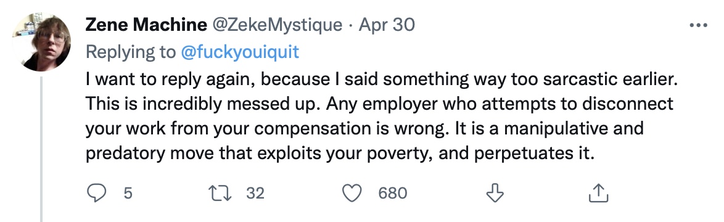Open the three-dot more options menu
724x222 pixels.
698,25
